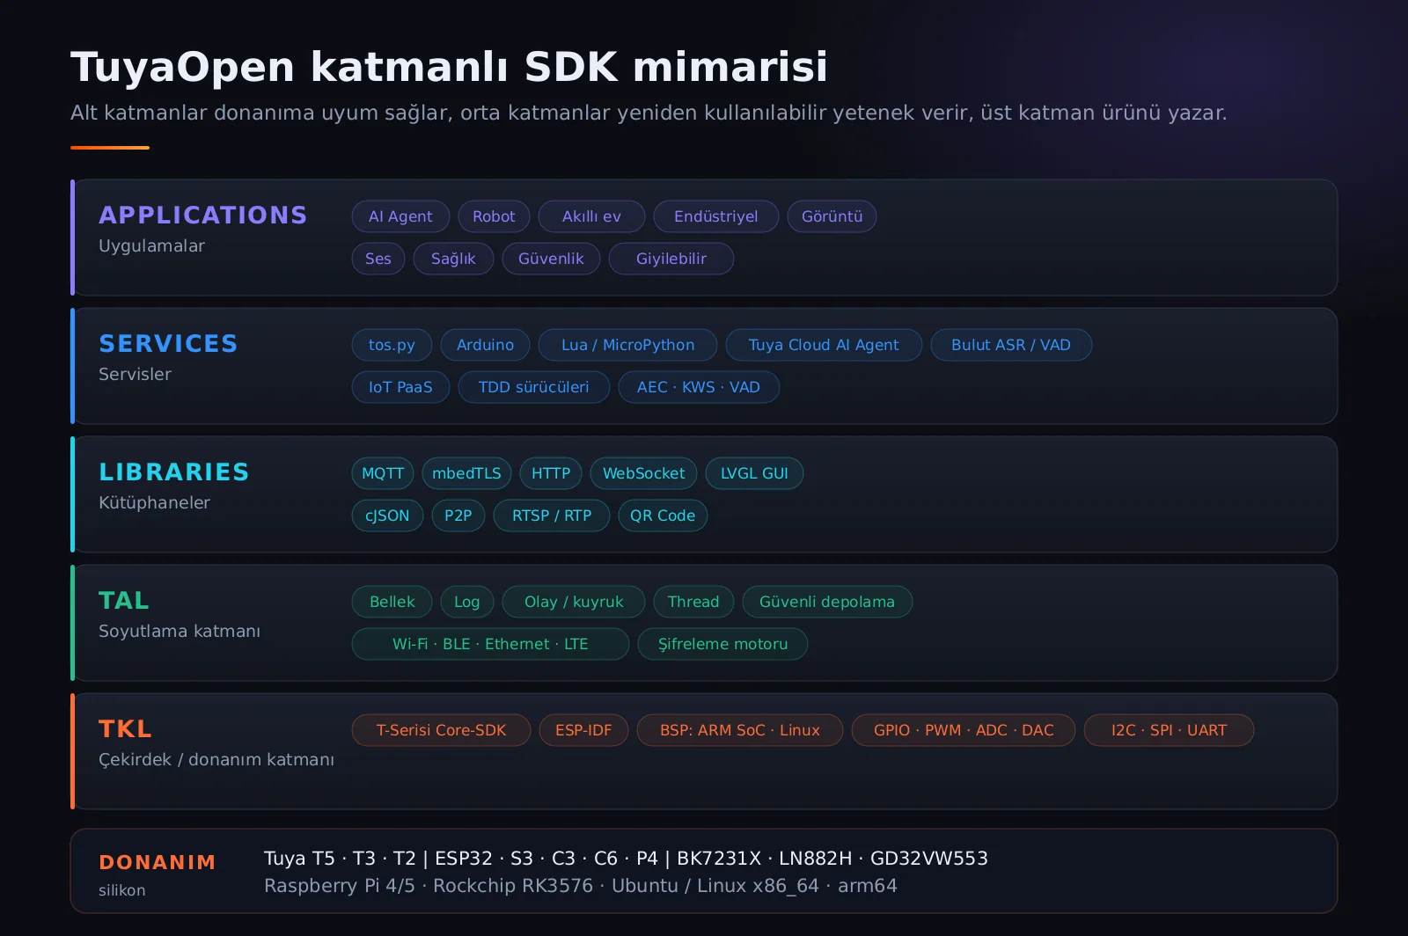The width and height of the screenshot is (1408, 936).
Task: Click the LVGL GUI chip
Action: coord(754,473)
